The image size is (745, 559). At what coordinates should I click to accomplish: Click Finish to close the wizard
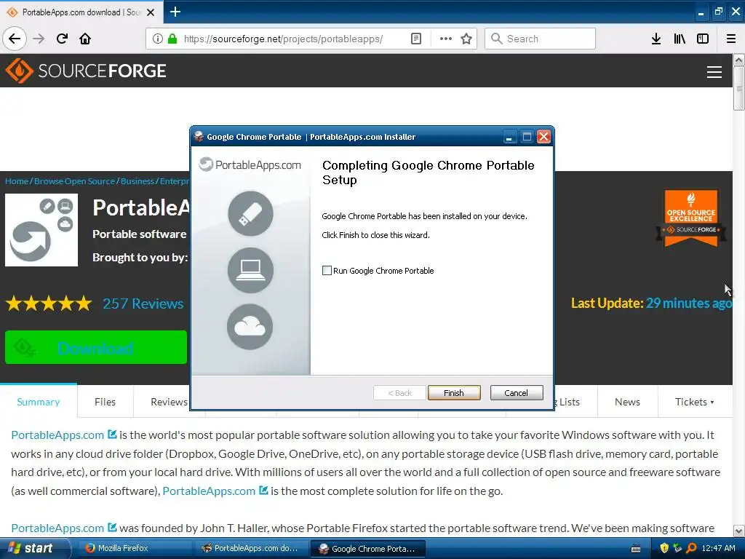pyautogui.click(x=454, y=392)
